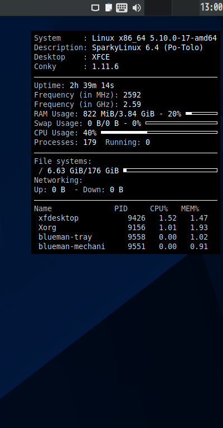The height and width of the screenshot is (428, 223).
Task: Click the CPU usage '40%' value
Action: click(x=90, y=133)
